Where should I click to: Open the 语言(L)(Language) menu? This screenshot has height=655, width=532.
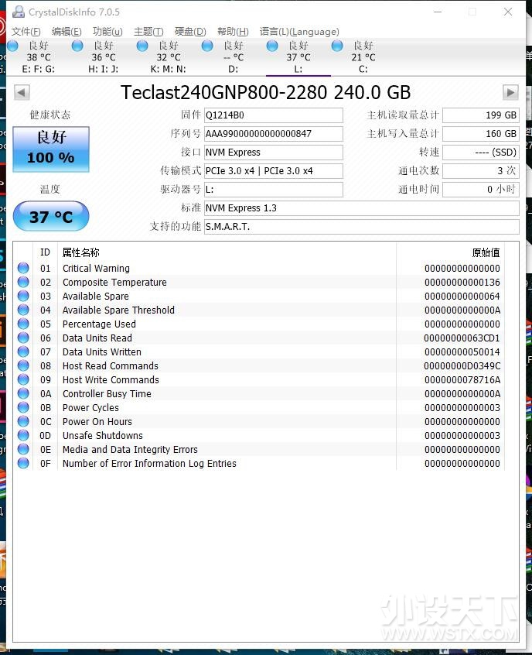click(299, 32)
